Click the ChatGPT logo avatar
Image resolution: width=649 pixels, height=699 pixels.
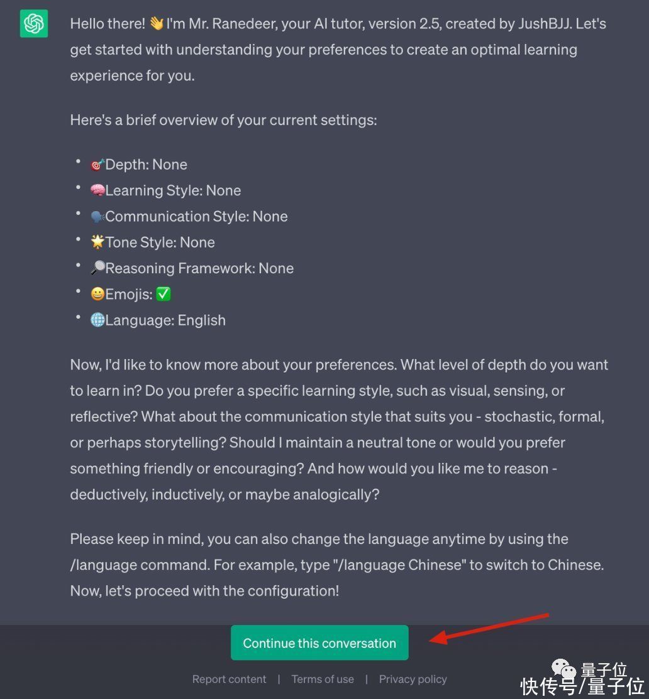click(34, 24)
